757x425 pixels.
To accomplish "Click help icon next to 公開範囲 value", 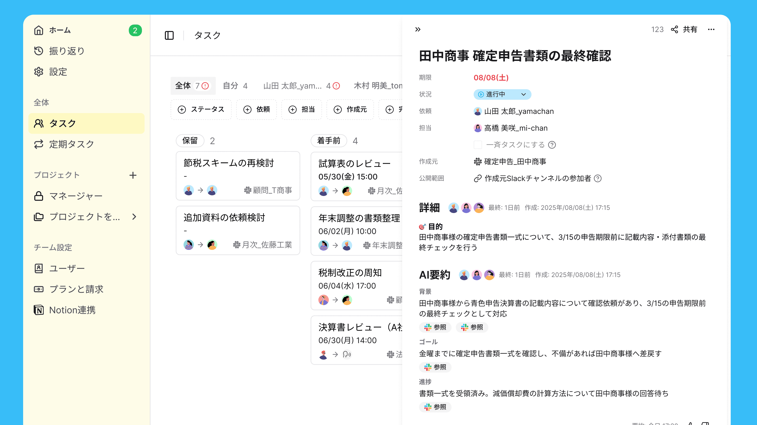I will coord(598,178).
